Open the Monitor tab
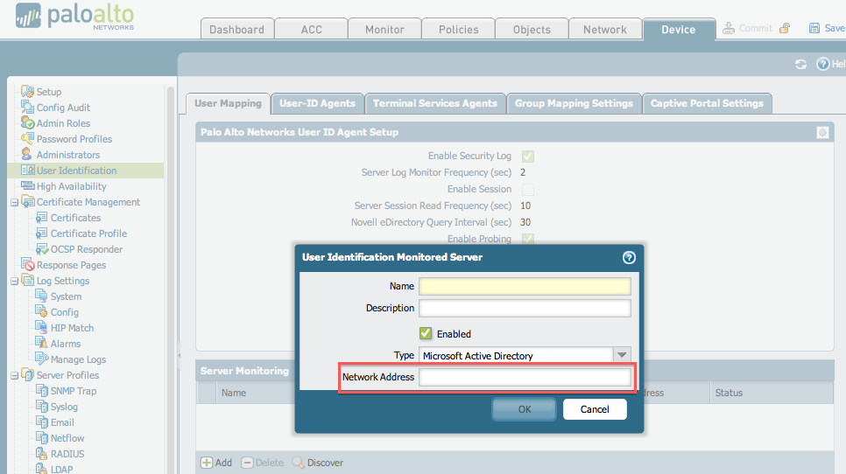 point(384,29)
